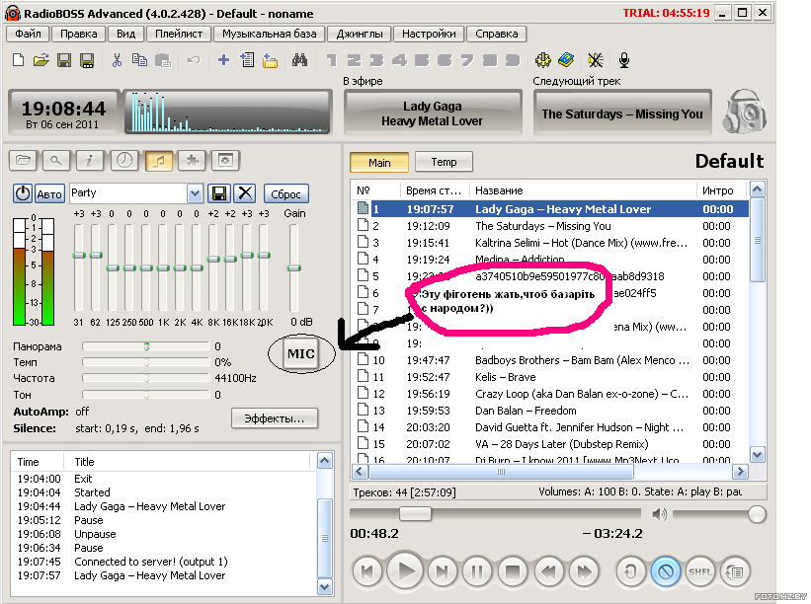Open the Джинглы menu
The width and height of the screenshot is (811, 604).
pos(360,35)
